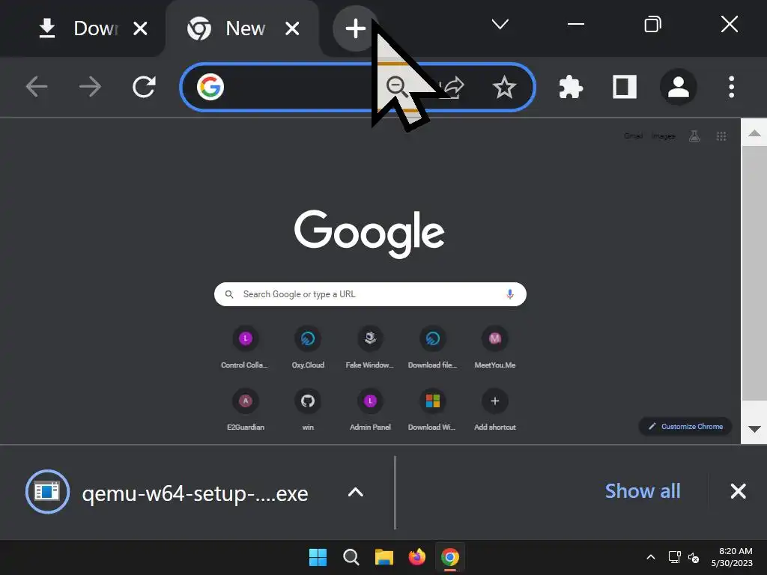Expand the tab search chevron
The width and height of the screenshot is (767, 575).
point(500,24)
